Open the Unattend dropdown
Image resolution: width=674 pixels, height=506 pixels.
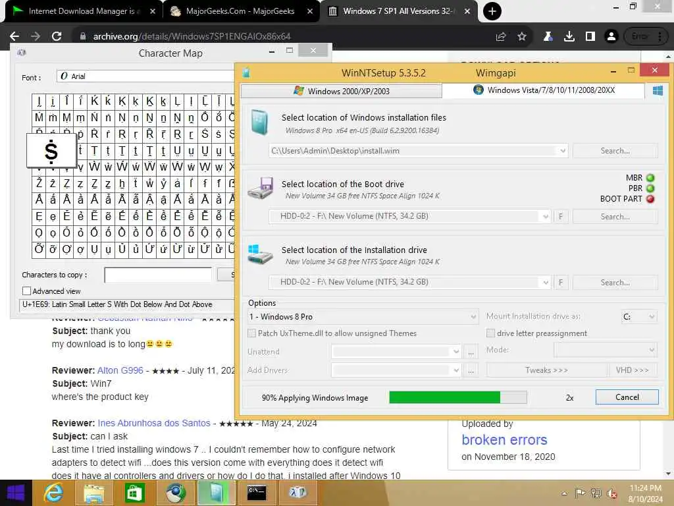[396, 352]
